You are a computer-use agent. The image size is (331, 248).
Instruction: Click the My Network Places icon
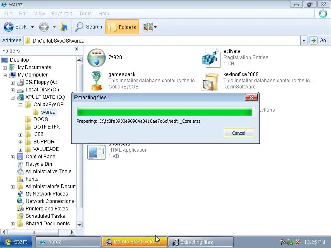pyautogui.click(x=20, y=194)
